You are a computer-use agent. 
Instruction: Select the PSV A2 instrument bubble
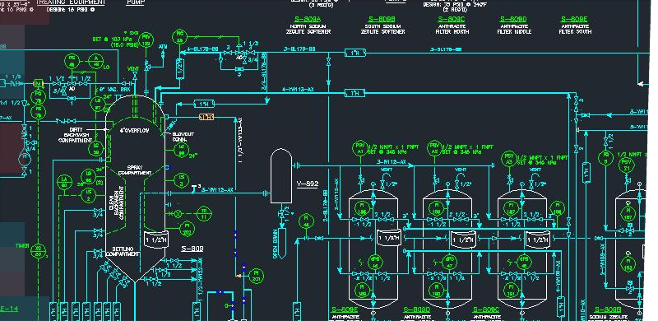click(435, 148)
